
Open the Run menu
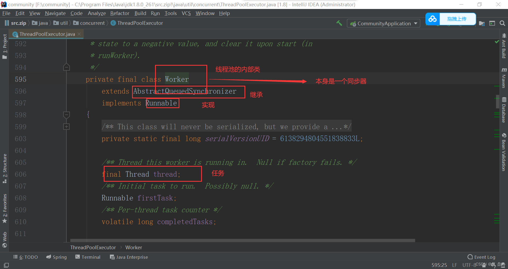[x=155, y=13]
